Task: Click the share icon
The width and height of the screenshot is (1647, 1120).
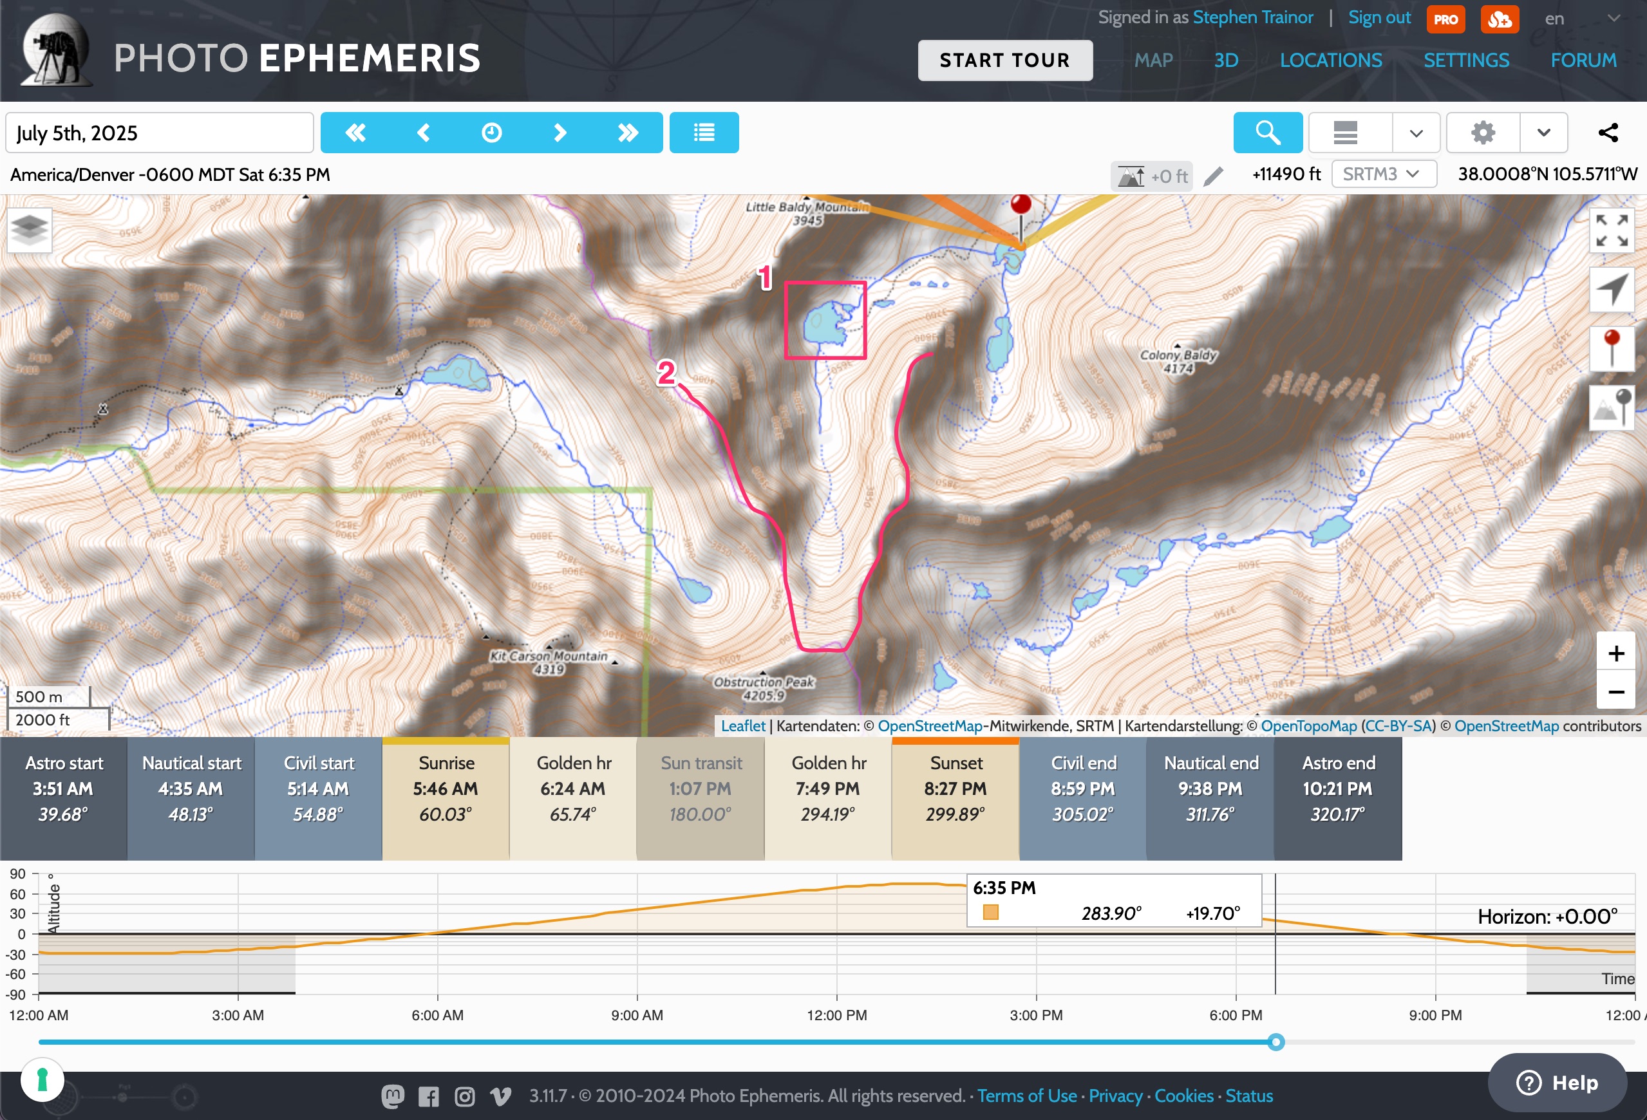Action: click(x=1608, y=133)
